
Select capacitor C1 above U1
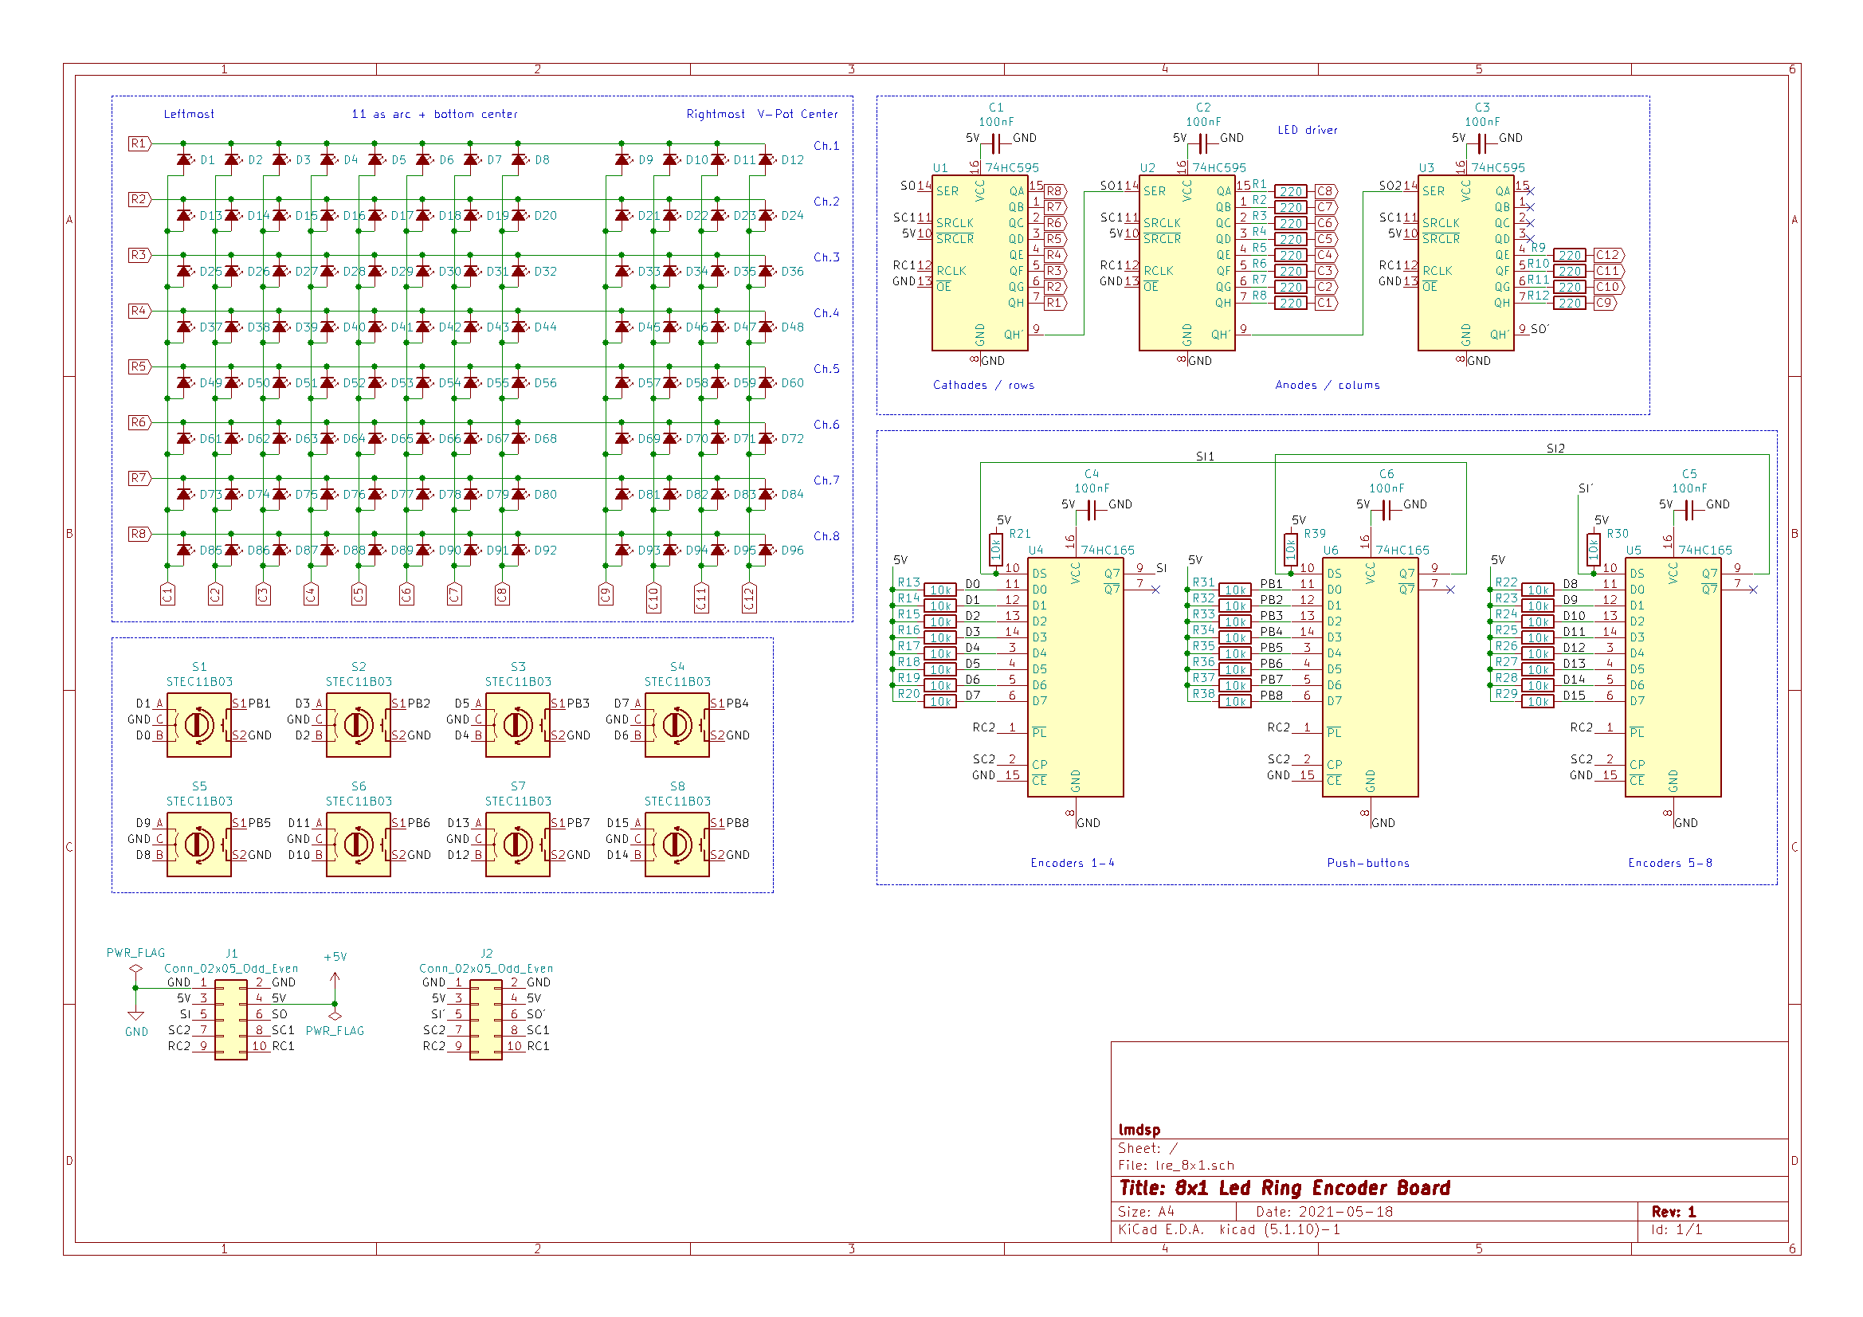[995, 144]
